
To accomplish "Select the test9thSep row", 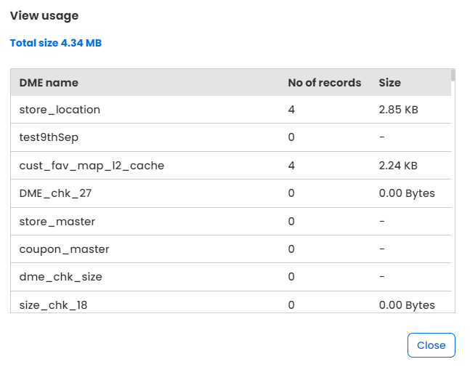I will click(231, 137).
